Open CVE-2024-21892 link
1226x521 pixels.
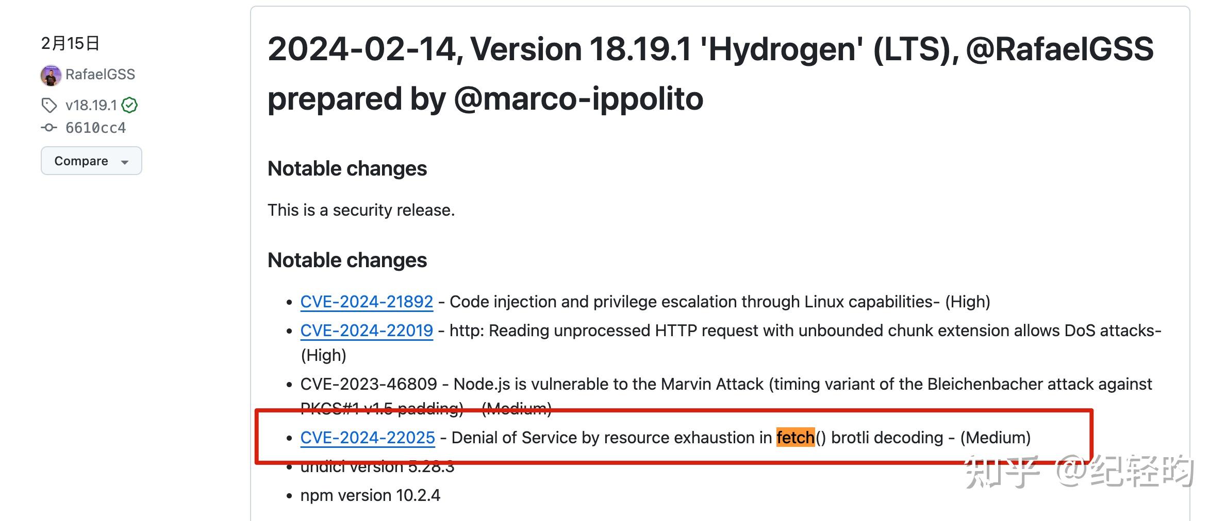pyautogui.click(x=367, y=302)
